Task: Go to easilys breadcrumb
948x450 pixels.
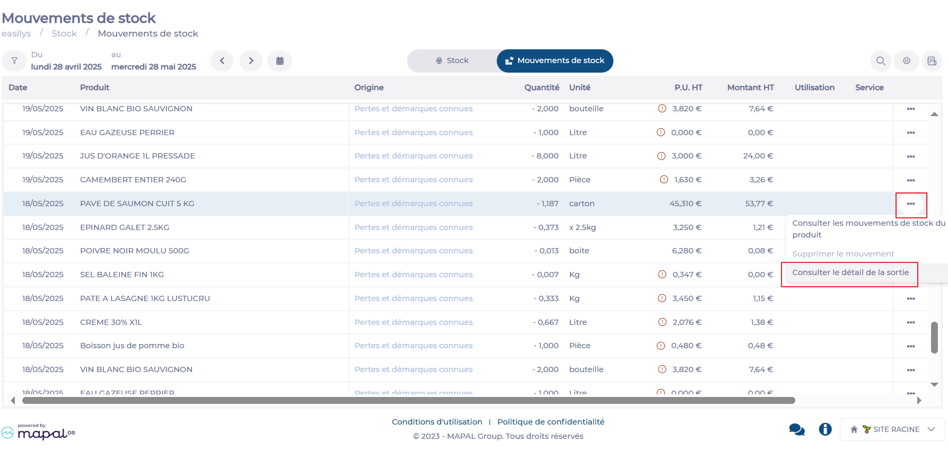Action: (x=16, y=33)
